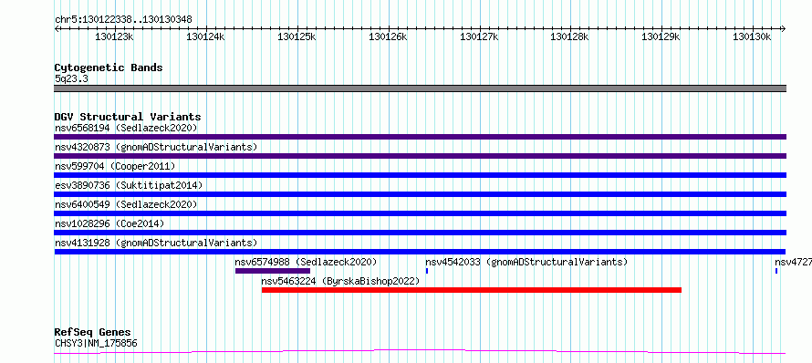Screen dimensions: 812x363
Task: Click the chr5:130122338..130130348 coordinate label
Action: coord(123,20)
